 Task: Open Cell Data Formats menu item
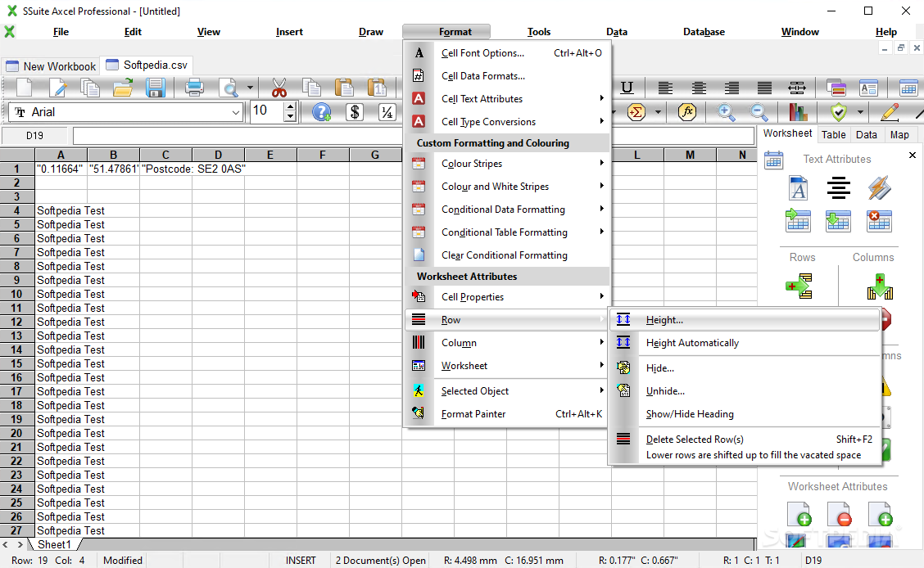[507, 76]
